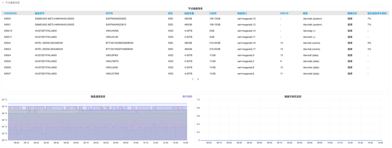Click the /dev/sdi (cache) cell
Image resolution: width=392 pixels, height=148 pixels.
pos(312,43)
